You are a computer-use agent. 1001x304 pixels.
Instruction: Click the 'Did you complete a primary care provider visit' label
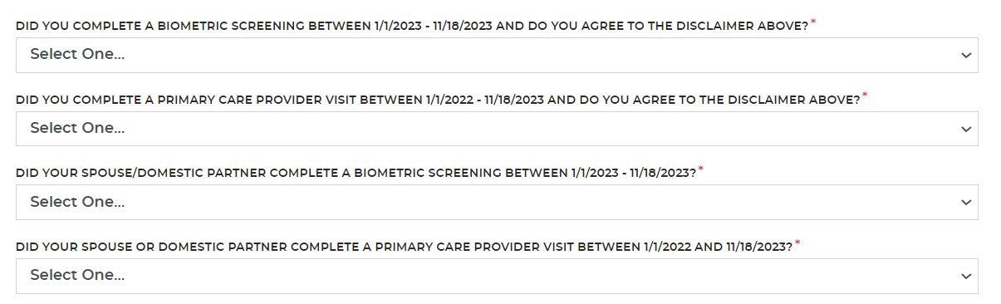438,100
